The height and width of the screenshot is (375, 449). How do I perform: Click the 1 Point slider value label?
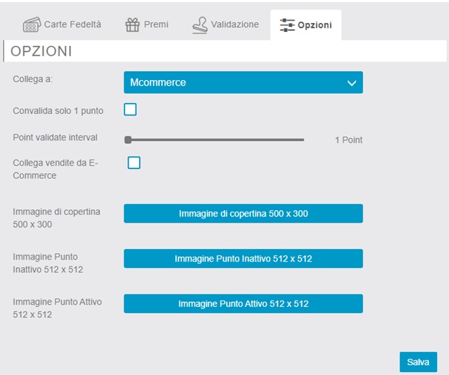tap(348, 140)
